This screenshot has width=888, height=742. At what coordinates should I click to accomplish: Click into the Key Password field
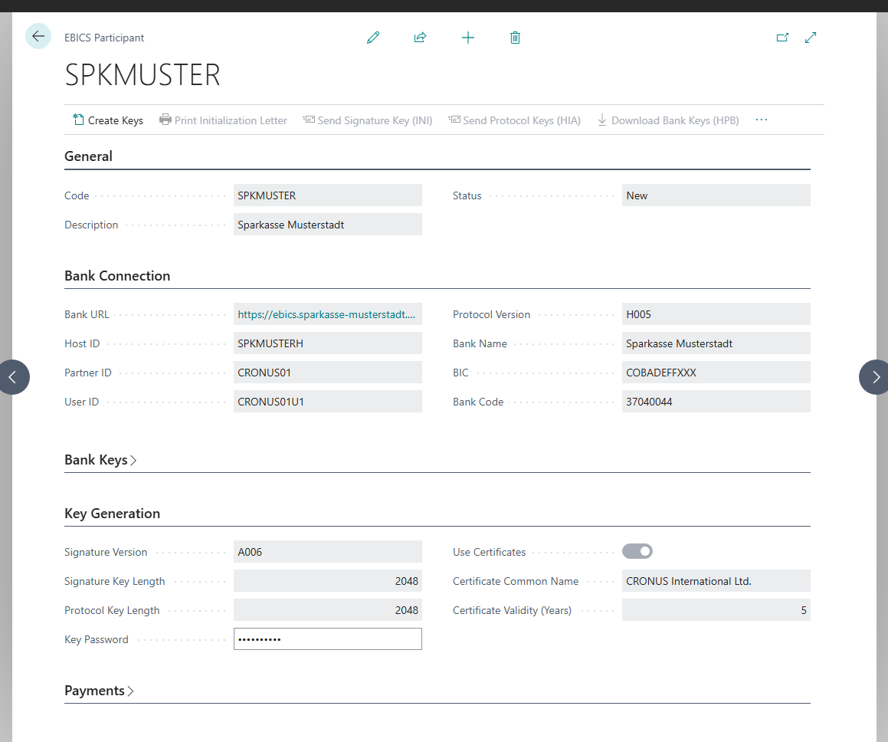(x=327, y=639)
